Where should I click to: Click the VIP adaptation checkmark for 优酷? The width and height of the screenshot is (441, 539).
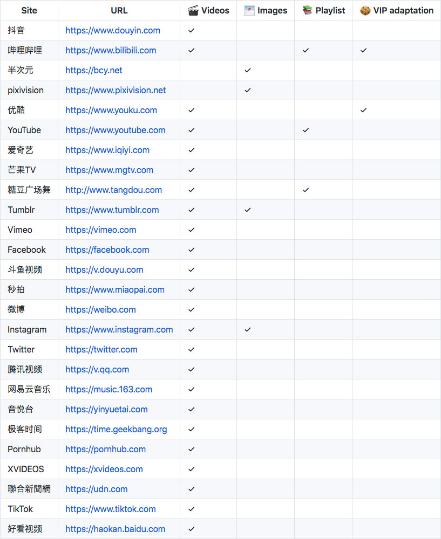point(363,110)
